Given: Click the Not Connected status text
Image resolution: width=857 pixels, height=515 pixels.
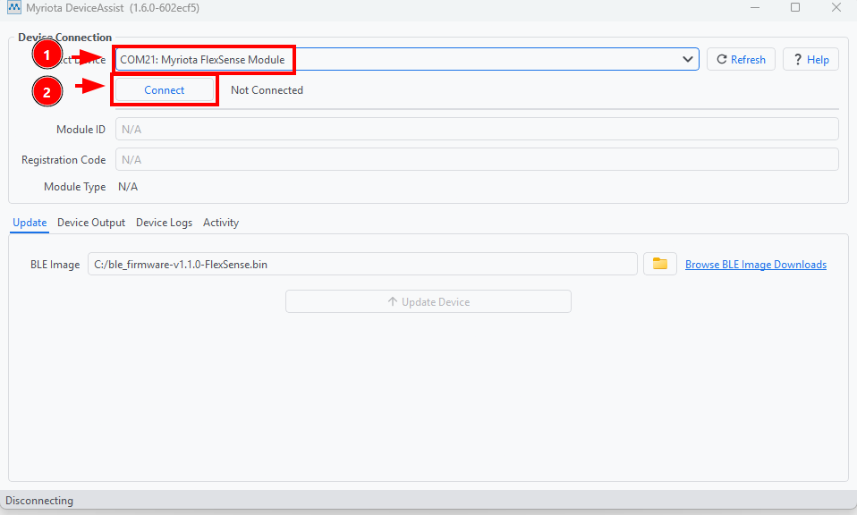Looking at the screenshot, I should tap(267, 90).
